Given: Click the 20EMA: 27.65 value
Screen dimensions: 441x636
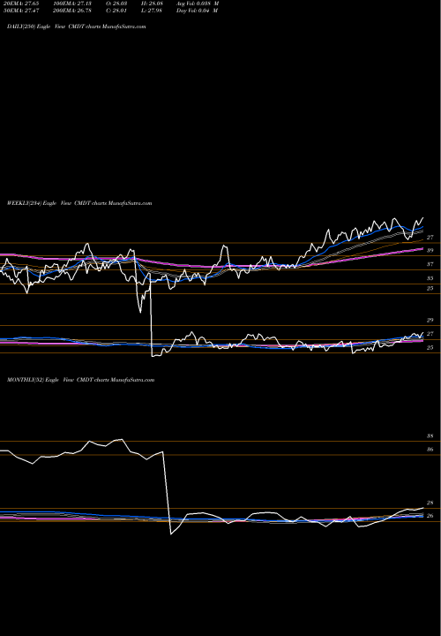Looking at the screenshot, I should [x=20, y=4].
